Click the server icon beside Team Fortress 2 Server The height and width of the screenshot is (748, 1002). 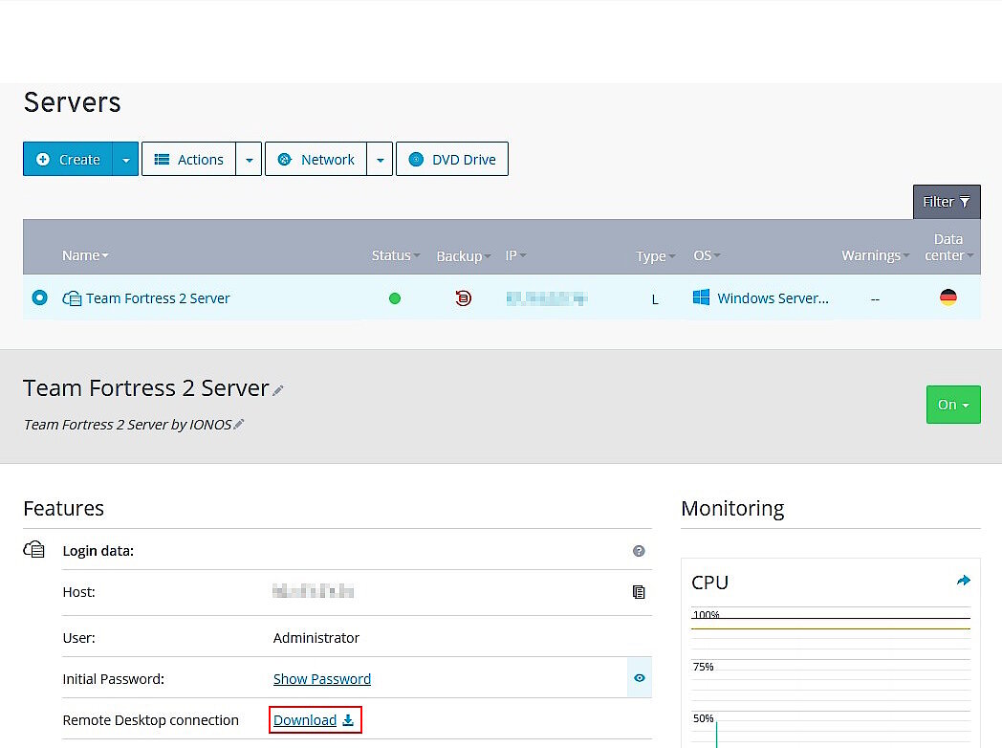73,297
